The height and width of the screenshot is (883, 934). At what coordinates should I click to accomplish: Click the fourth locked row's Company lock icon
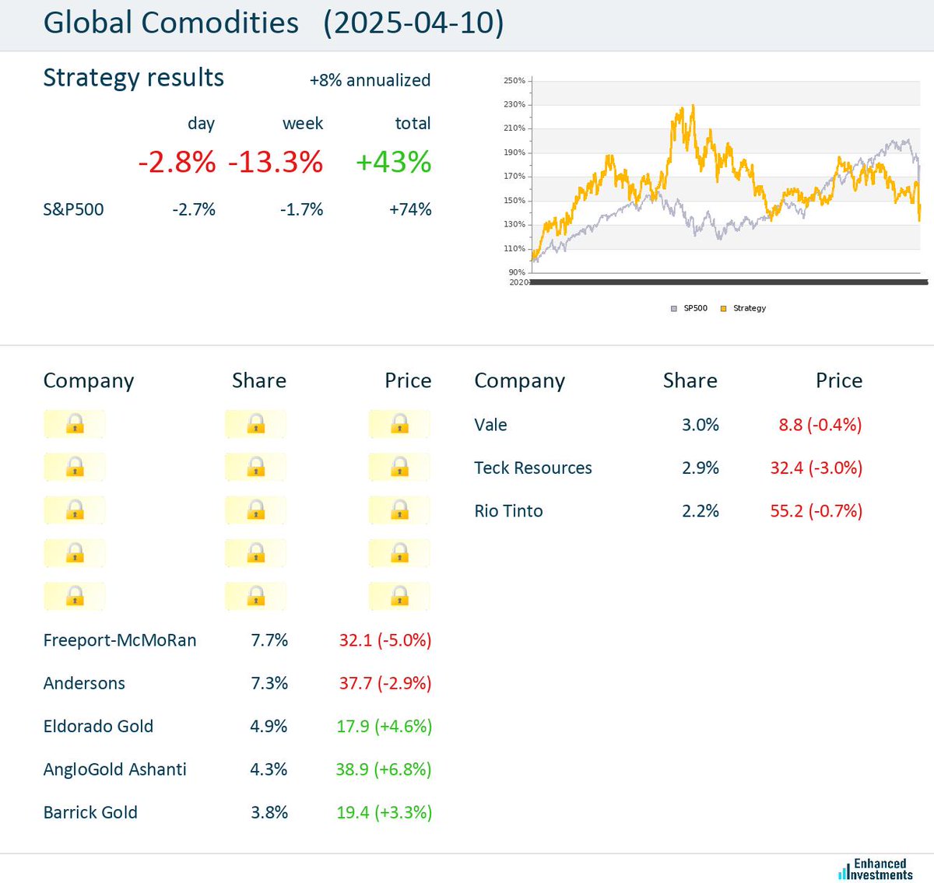75,553
